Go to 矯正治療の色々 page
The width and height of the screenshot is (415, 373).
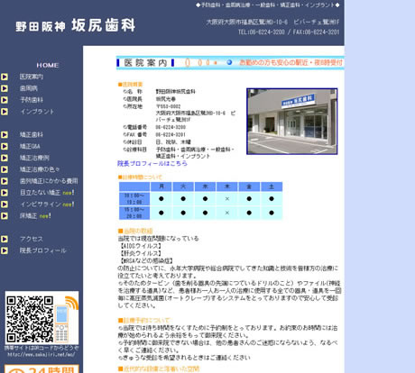40,169
